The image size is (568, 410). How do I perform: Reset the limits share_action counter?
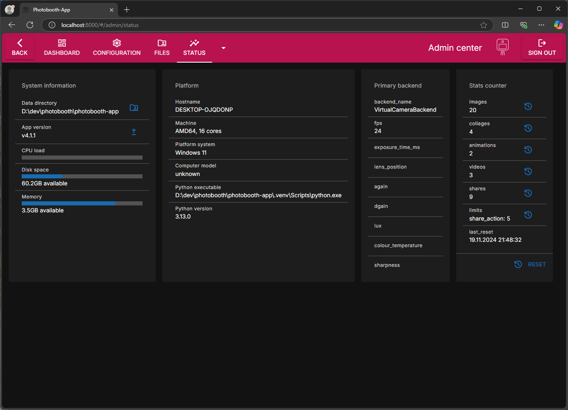click(528, 215)
